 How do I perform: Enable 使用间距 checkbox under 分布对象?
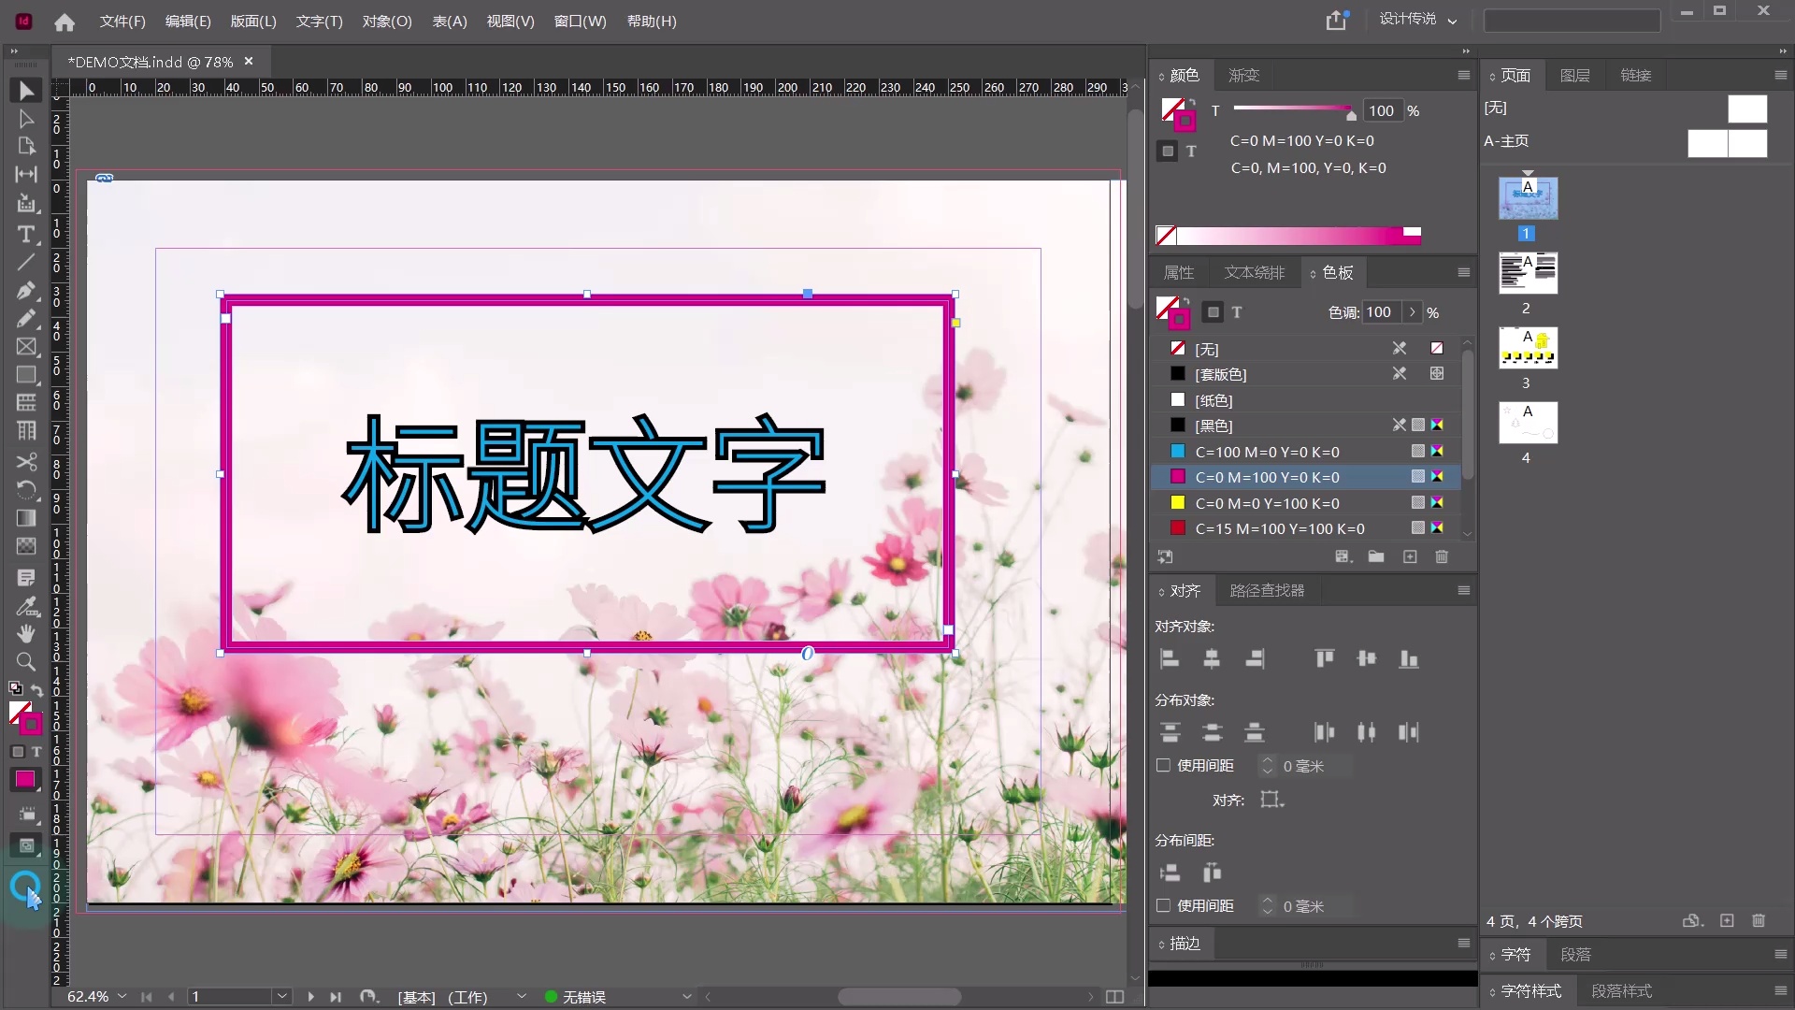(x=1163, y=765)
